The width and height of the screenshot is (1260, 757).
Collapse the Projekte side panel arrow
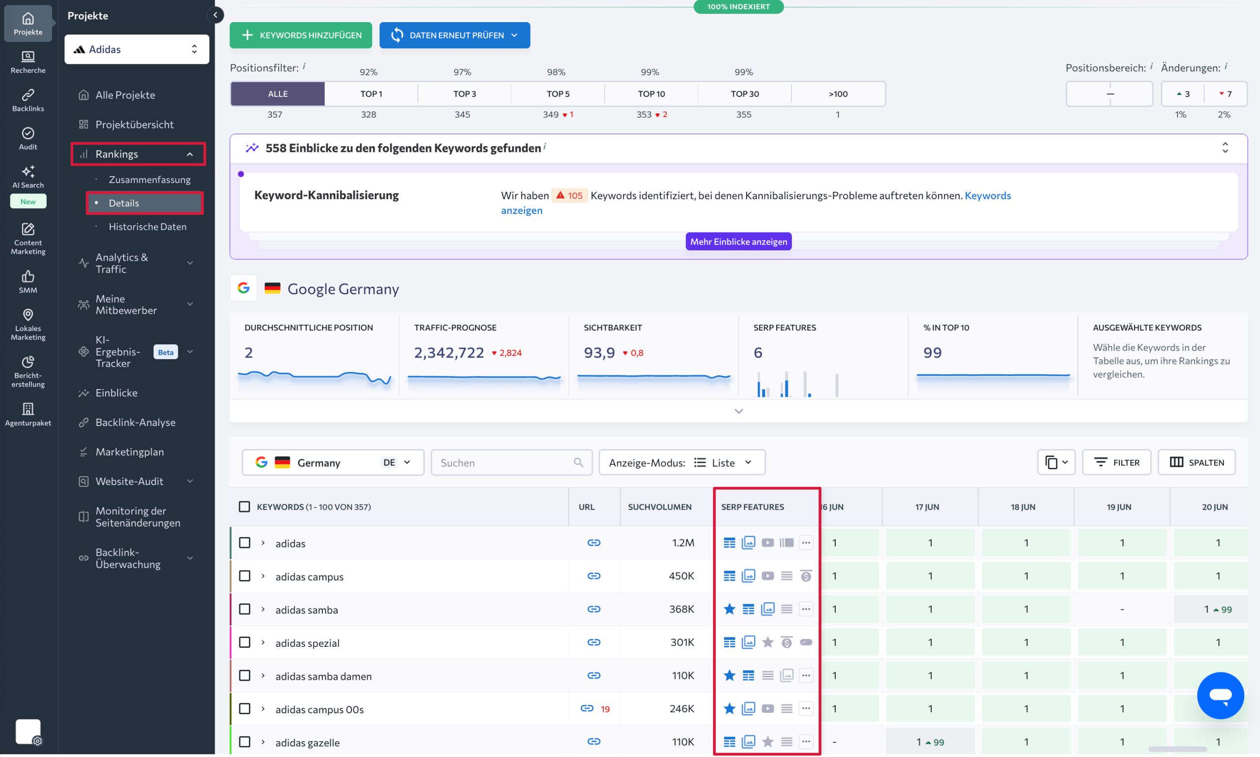click(x=216, y=15)
